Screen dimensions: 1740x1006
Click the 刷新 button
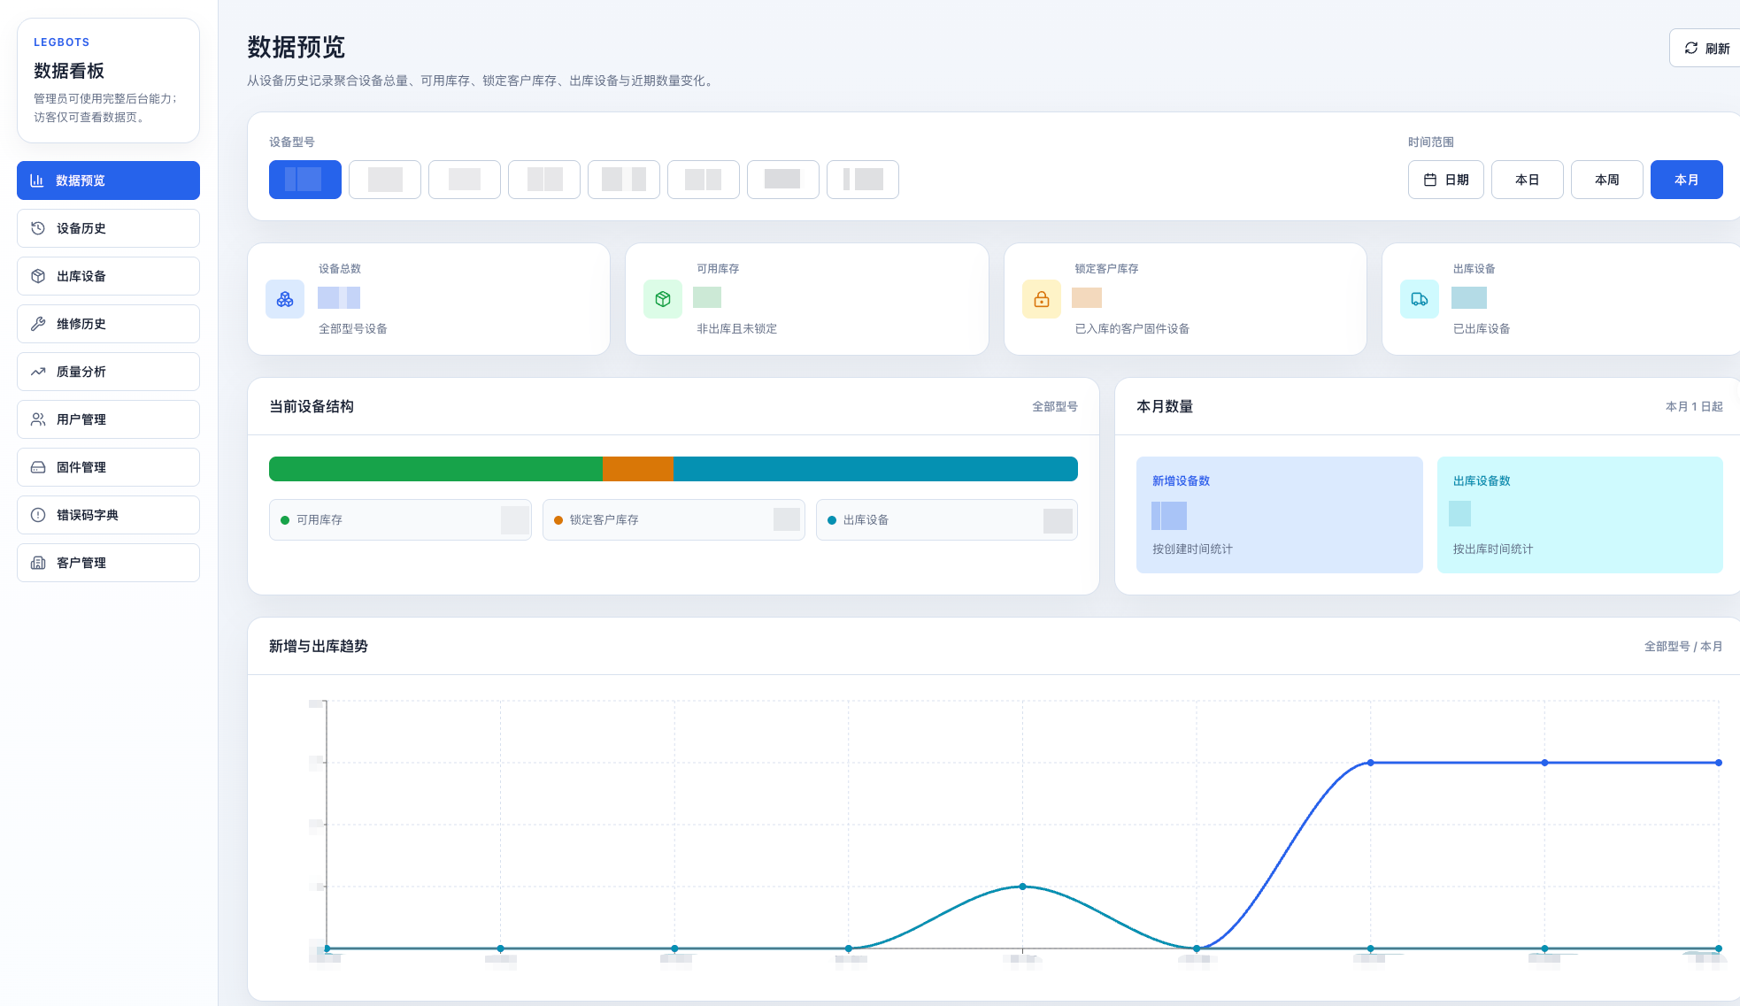click(1706, 48)
